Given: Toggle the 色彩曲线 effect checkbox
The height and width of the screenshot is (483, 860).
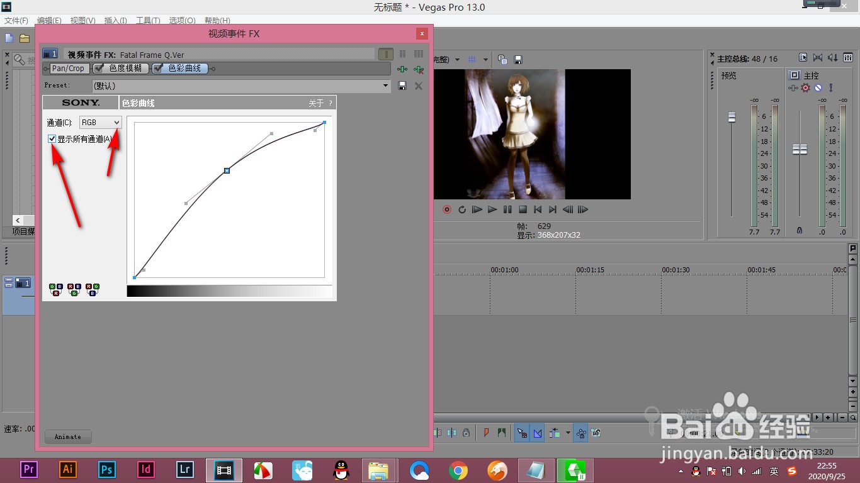Looking at the screenshot, I should tap(158, 69).
